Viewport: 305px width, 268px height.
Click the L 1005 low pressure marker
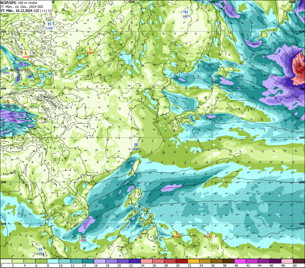click(x=8, y=103)
